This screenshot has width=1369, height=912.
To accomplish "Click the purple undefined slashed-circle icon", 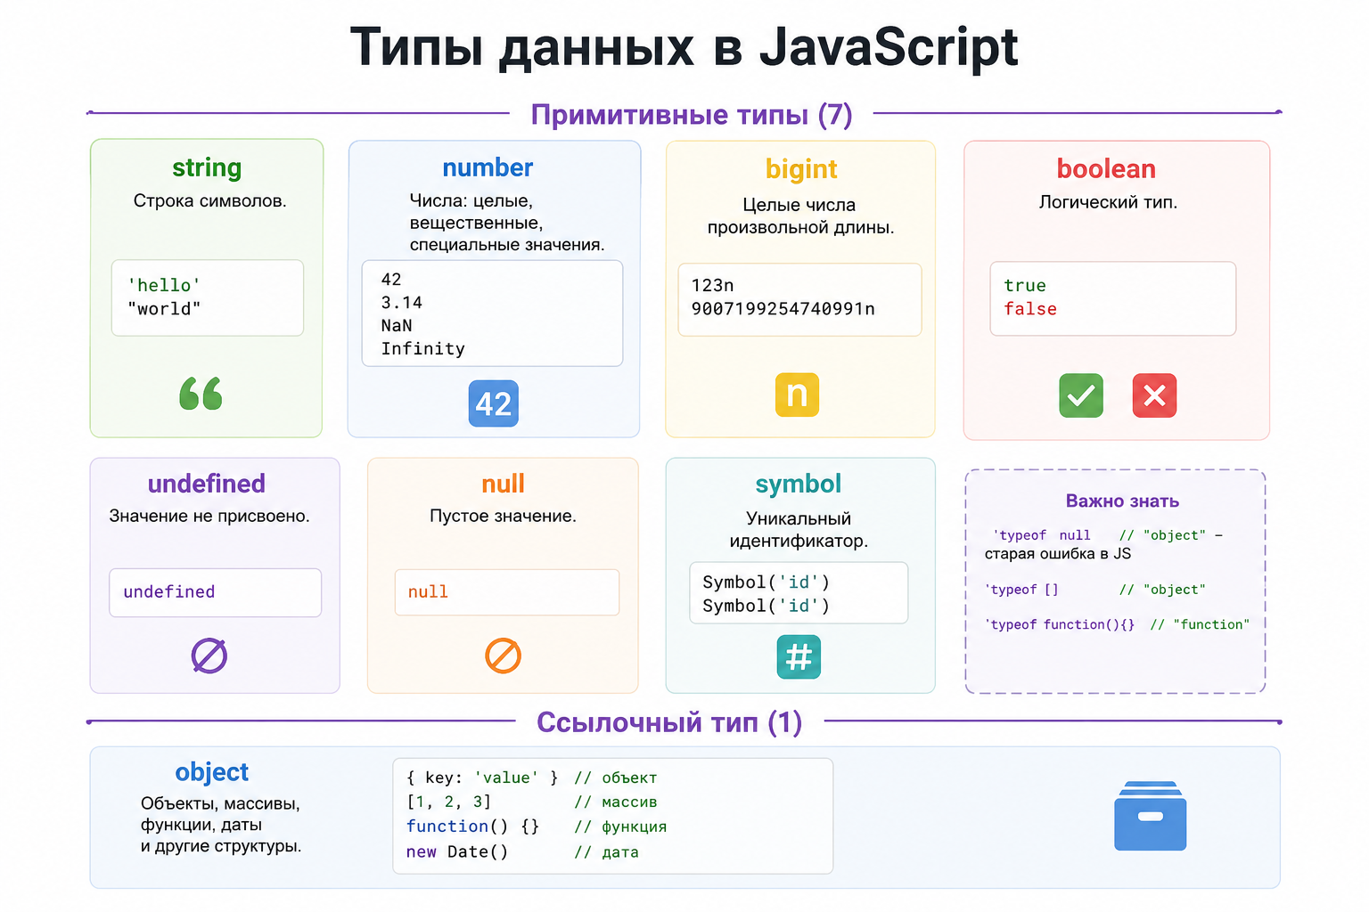I will 209,655.
